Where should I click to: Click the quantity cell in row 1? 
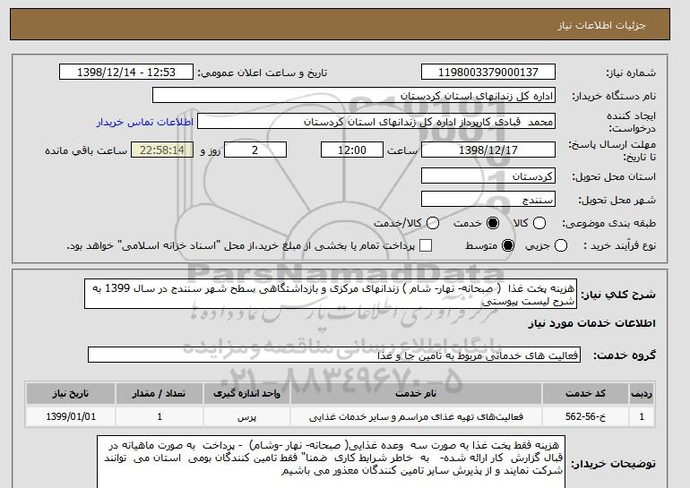pos(160,416)
